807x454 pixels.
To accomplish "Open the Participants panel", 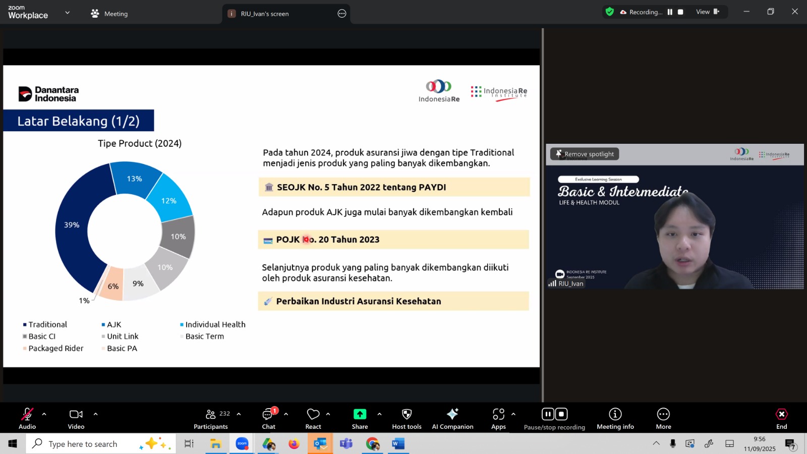I will 211,418.
